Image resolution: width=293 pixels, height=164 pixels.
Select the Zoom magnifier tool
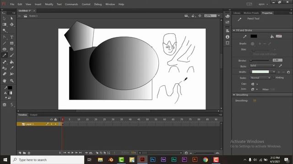[x=11, y=81]
